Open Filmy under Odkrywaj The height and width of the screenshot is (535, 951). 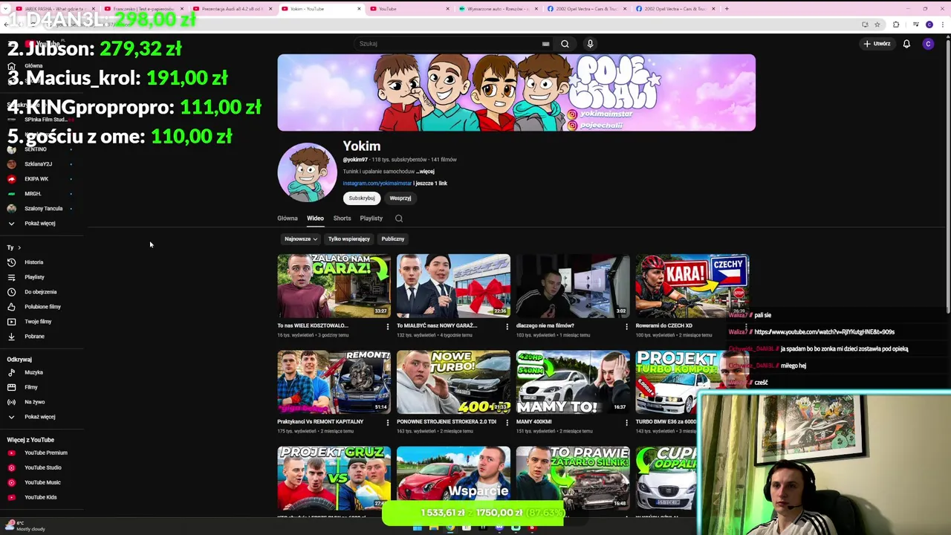tap(30, 387)
